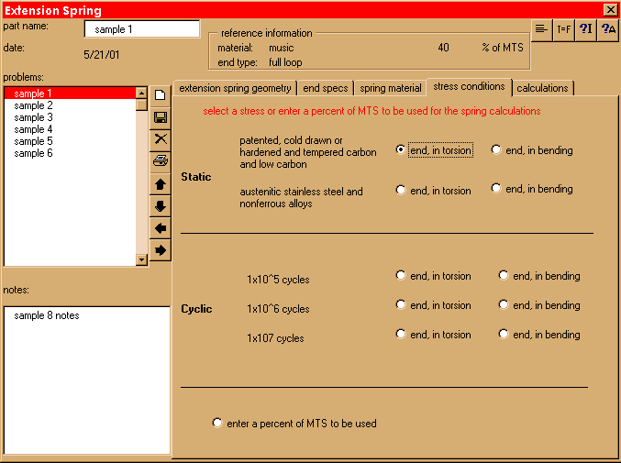Switch to the extension spring geometry tab
This screenshot has width=621, height=463.
tap(235, 88)
